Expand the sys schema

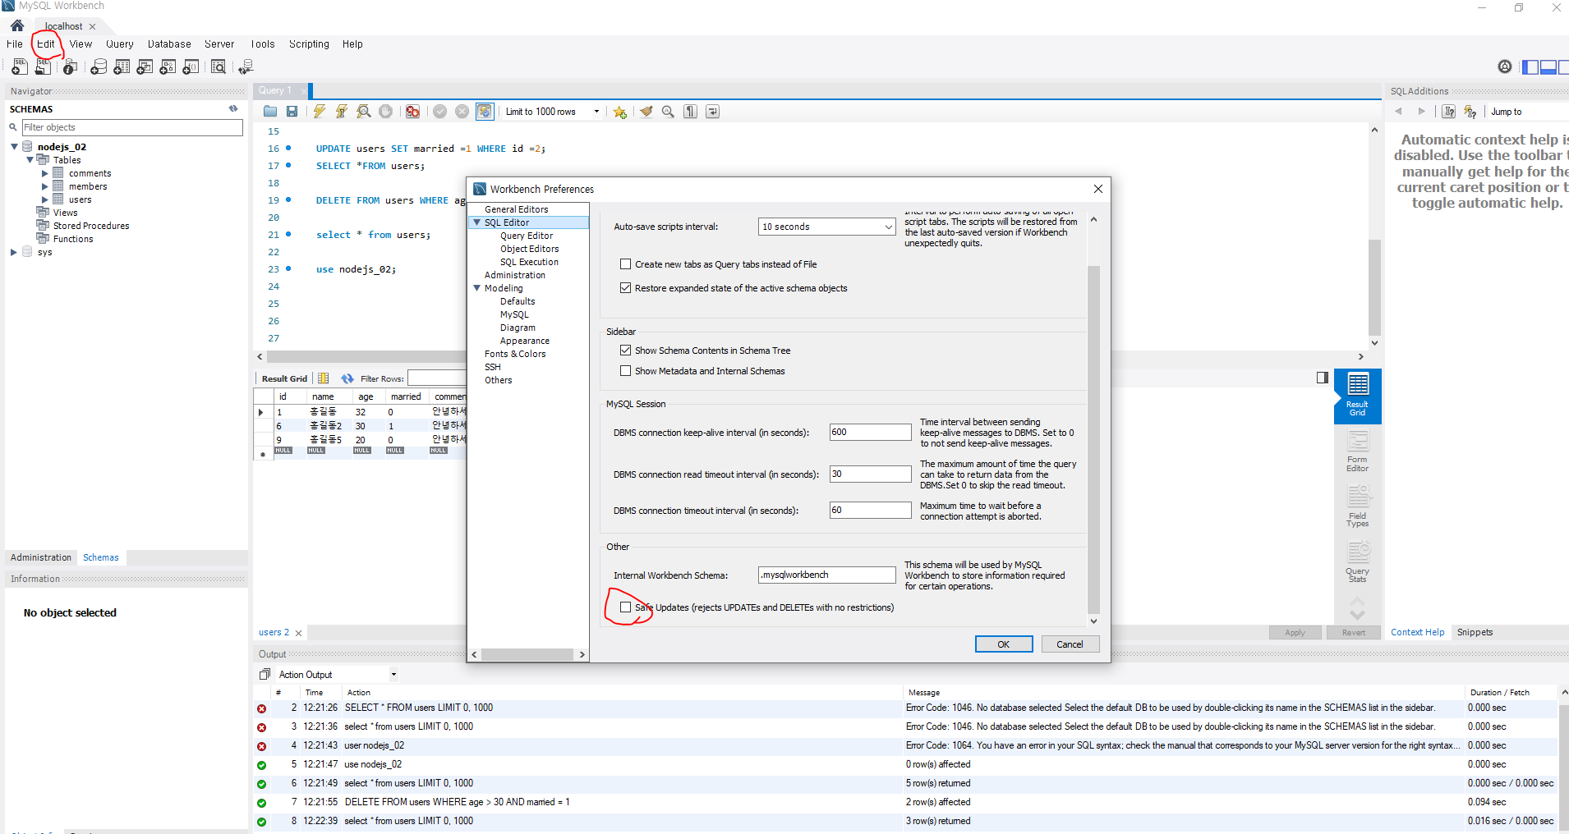tap(14, 252)
